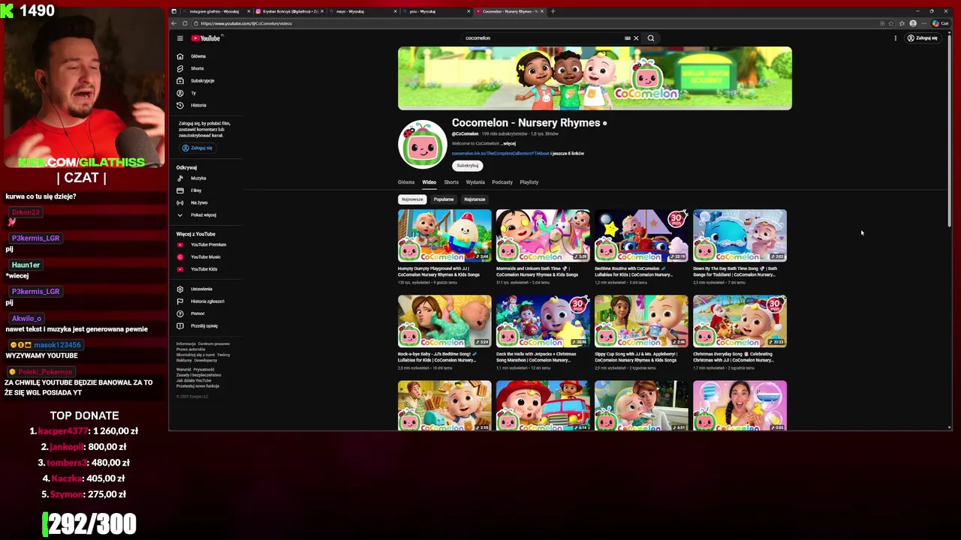Image resolution: width=961 pixels, height=540 pixels.
Task: Click the Cocomelon channel avatar
Action: point(423,143)
